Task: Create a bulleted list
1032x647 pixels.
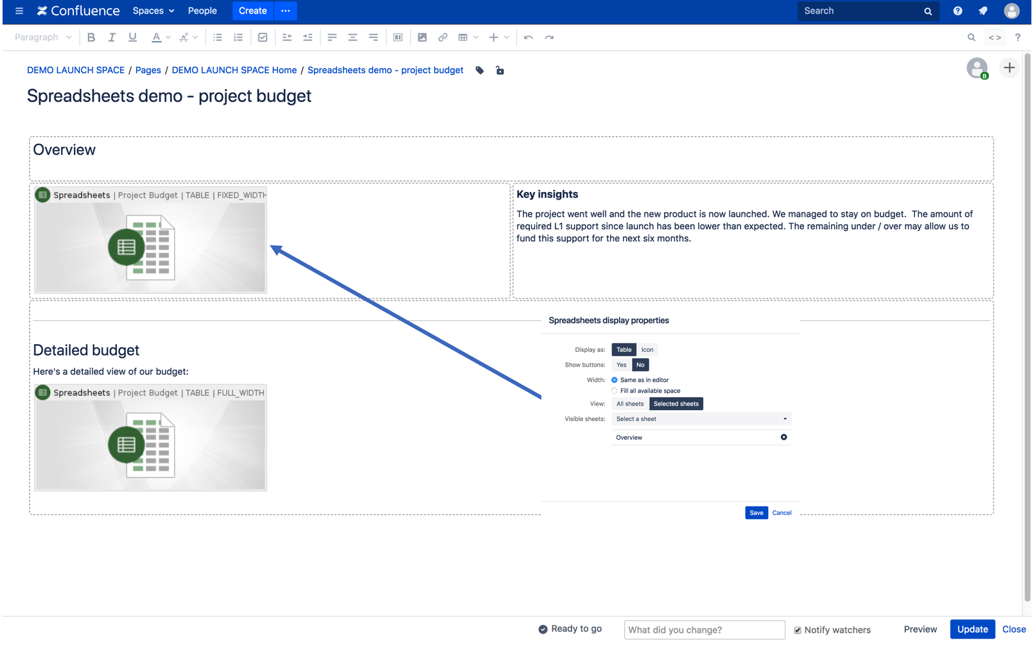Action: click(x=217, y=37)
